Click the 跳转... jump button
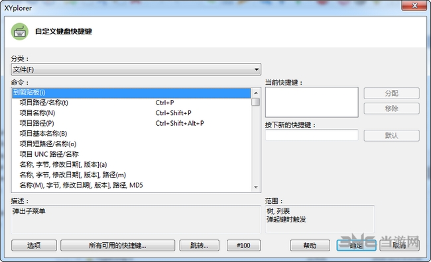 tap(200, 245)
